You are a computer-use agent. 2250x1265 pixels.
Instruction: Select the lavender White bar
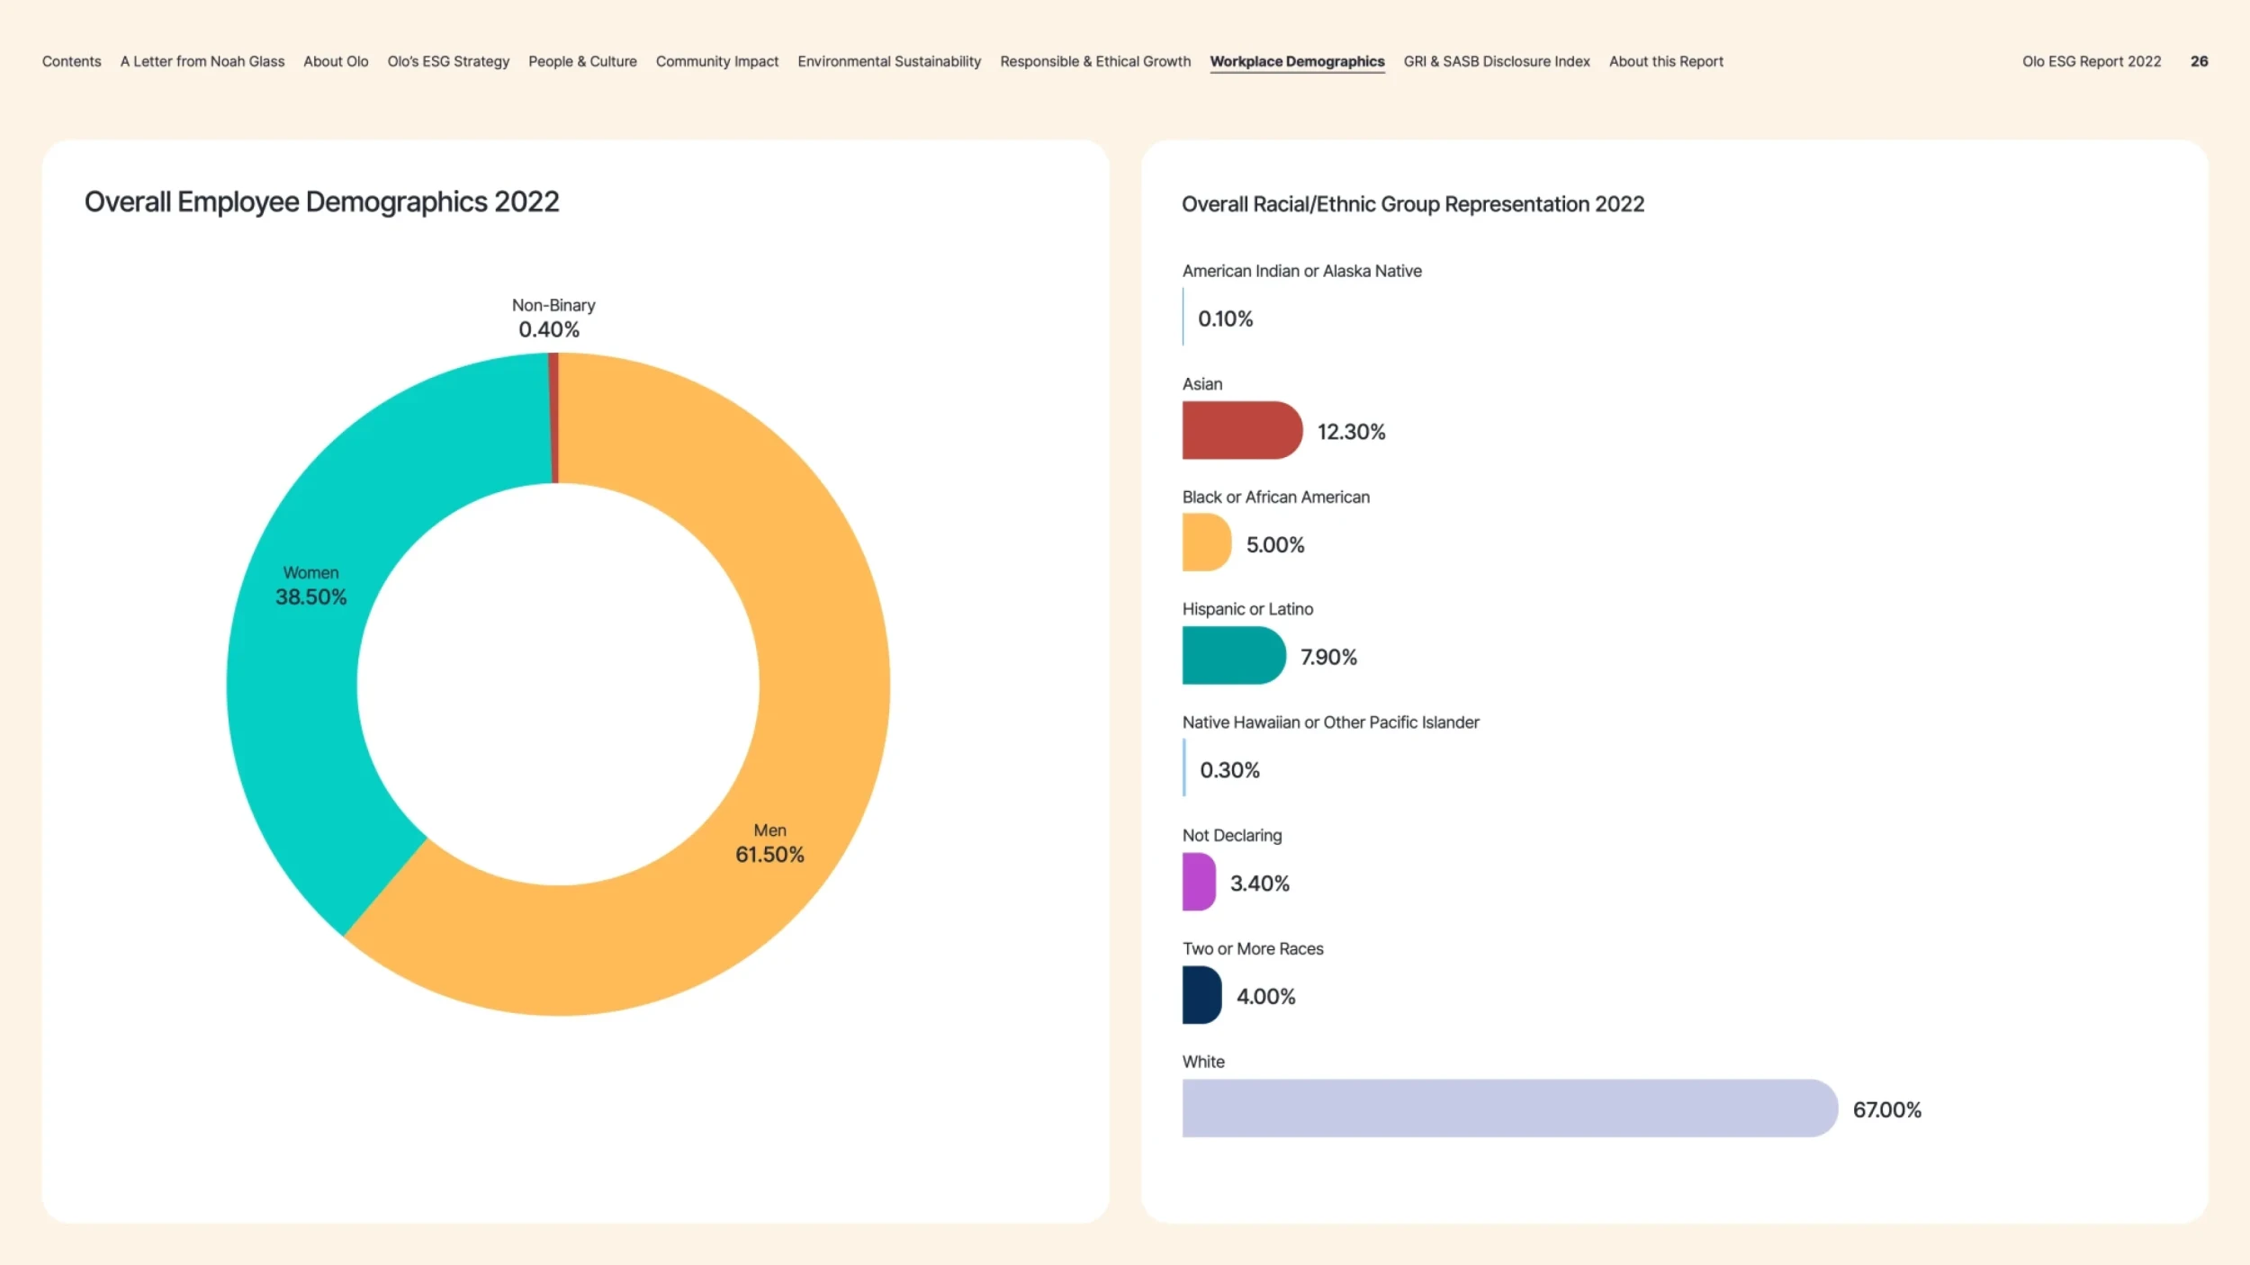click(x=1508, y=1108)
